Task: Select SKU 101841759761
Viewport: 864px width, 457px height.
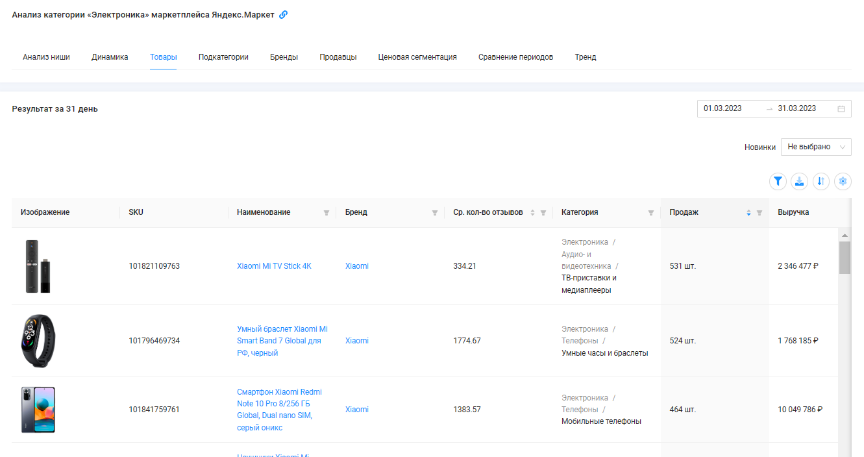Action: [x=154, y=410]
